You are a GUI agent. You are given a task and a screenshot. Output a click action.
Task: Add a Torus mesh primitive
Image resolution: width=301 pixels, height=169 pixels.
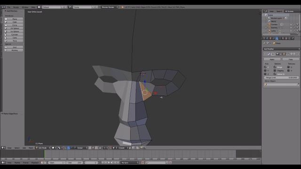(x=14, y=41)
